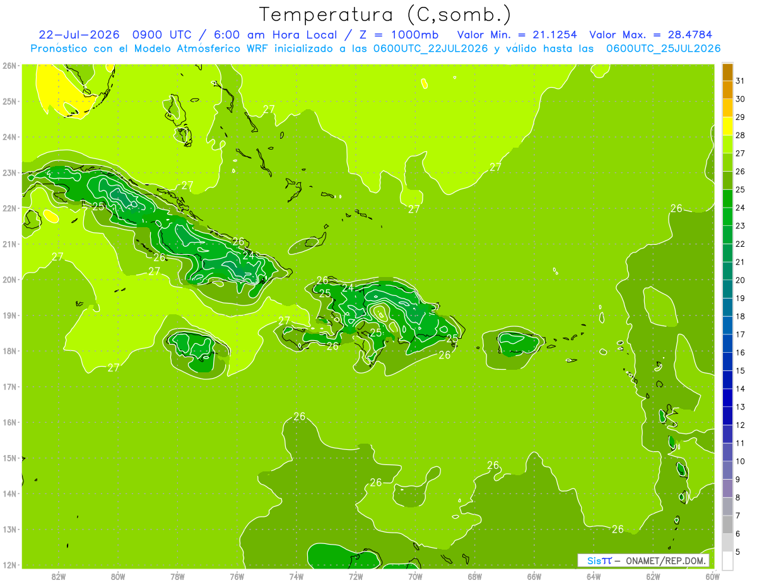
Task: Pick the orange swatch between 30 and 31
Action: click(x=727, y=90)
